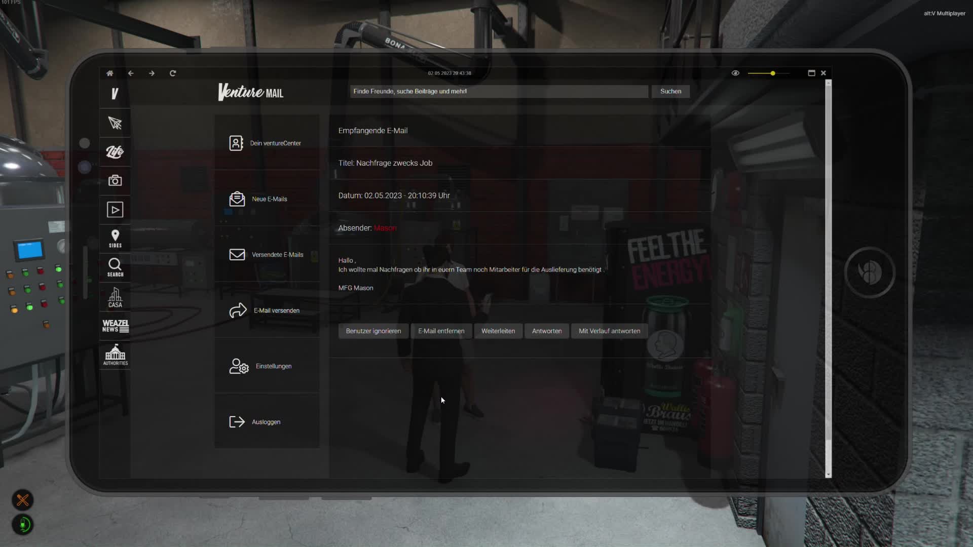Click the browser home icon

[x=109, y=73]
